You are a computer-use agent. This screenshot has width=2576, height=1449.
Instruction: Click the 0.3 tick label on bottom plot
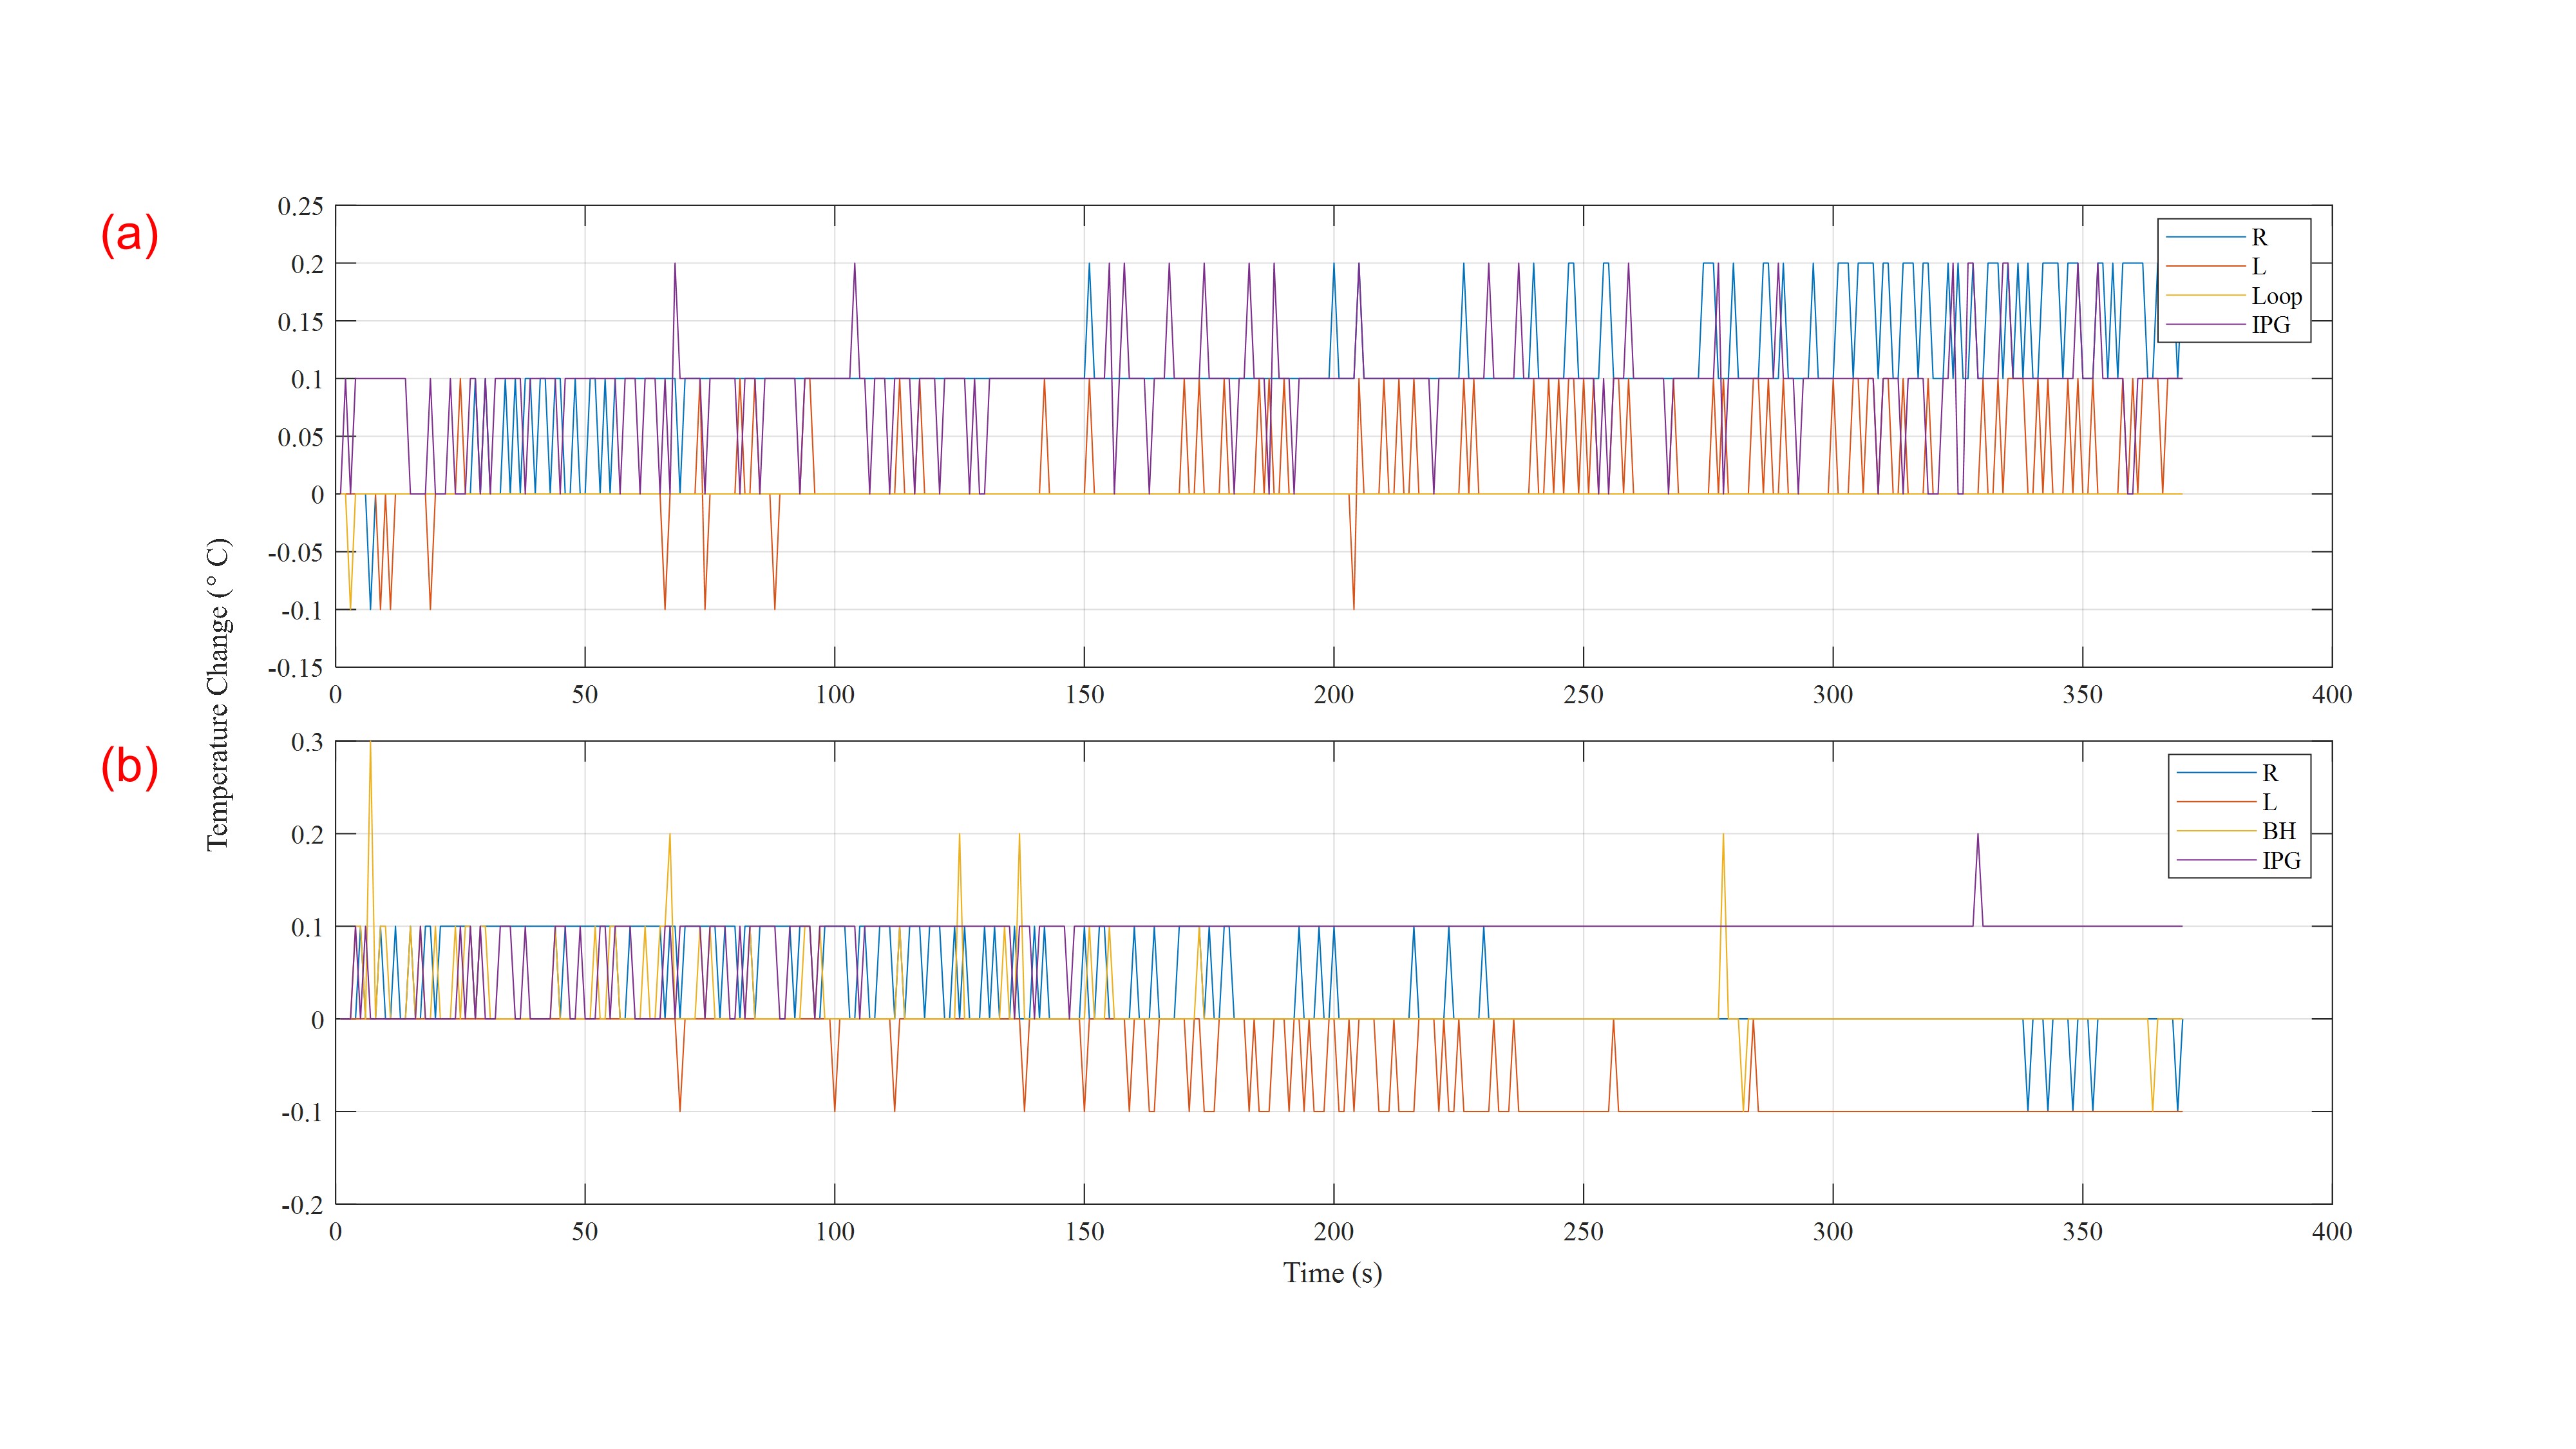click(x=306, y=742)
